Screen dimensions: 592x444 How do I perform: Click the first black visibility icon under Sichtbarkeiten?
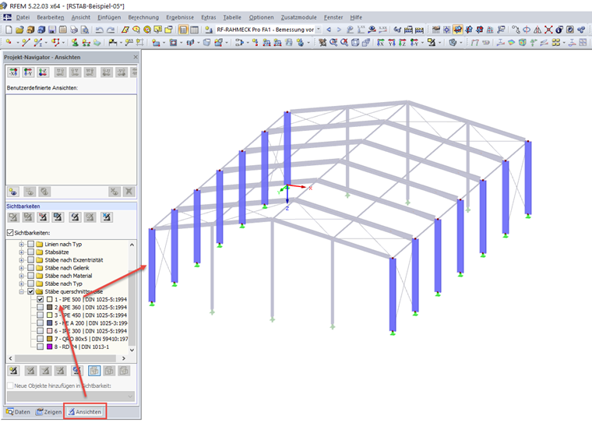[43, 217]
